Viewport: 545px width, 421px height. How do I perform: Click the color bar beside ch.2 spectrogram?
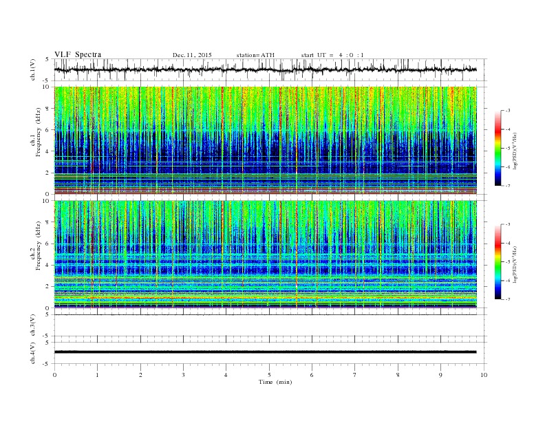(x=498, y=261)
